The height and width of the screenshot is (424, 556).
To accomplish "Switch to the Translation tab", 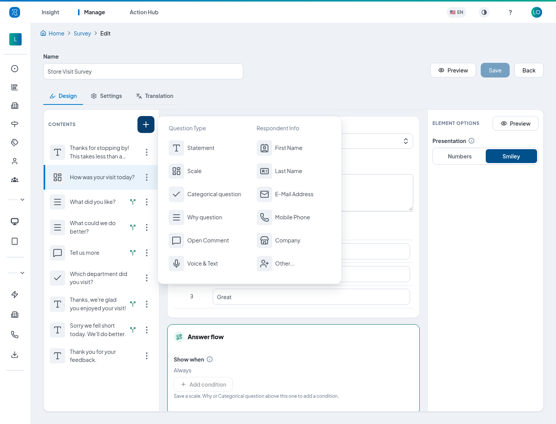I will [154, 96].
